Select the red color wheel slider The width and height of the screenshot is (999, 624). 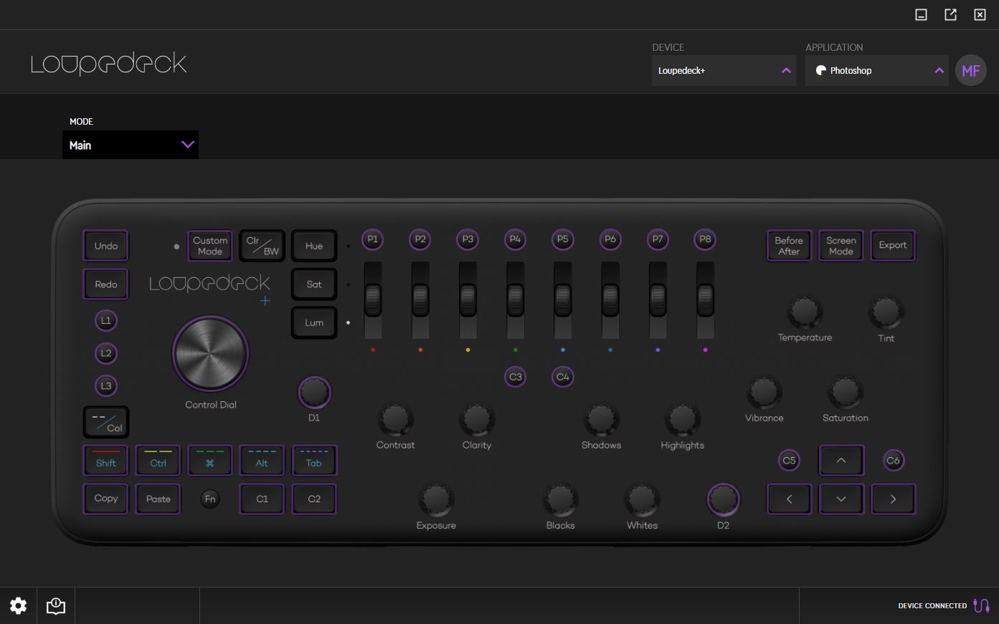[x=373, y=300]
